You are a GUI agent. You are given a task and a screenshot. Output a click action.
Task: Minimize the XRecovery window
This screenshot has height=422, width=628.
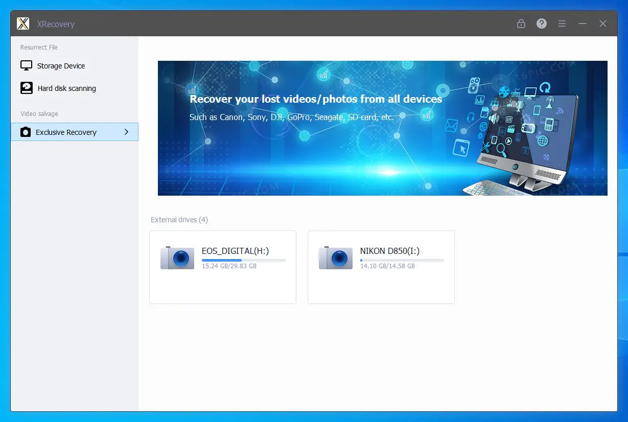tap(582, 24)
